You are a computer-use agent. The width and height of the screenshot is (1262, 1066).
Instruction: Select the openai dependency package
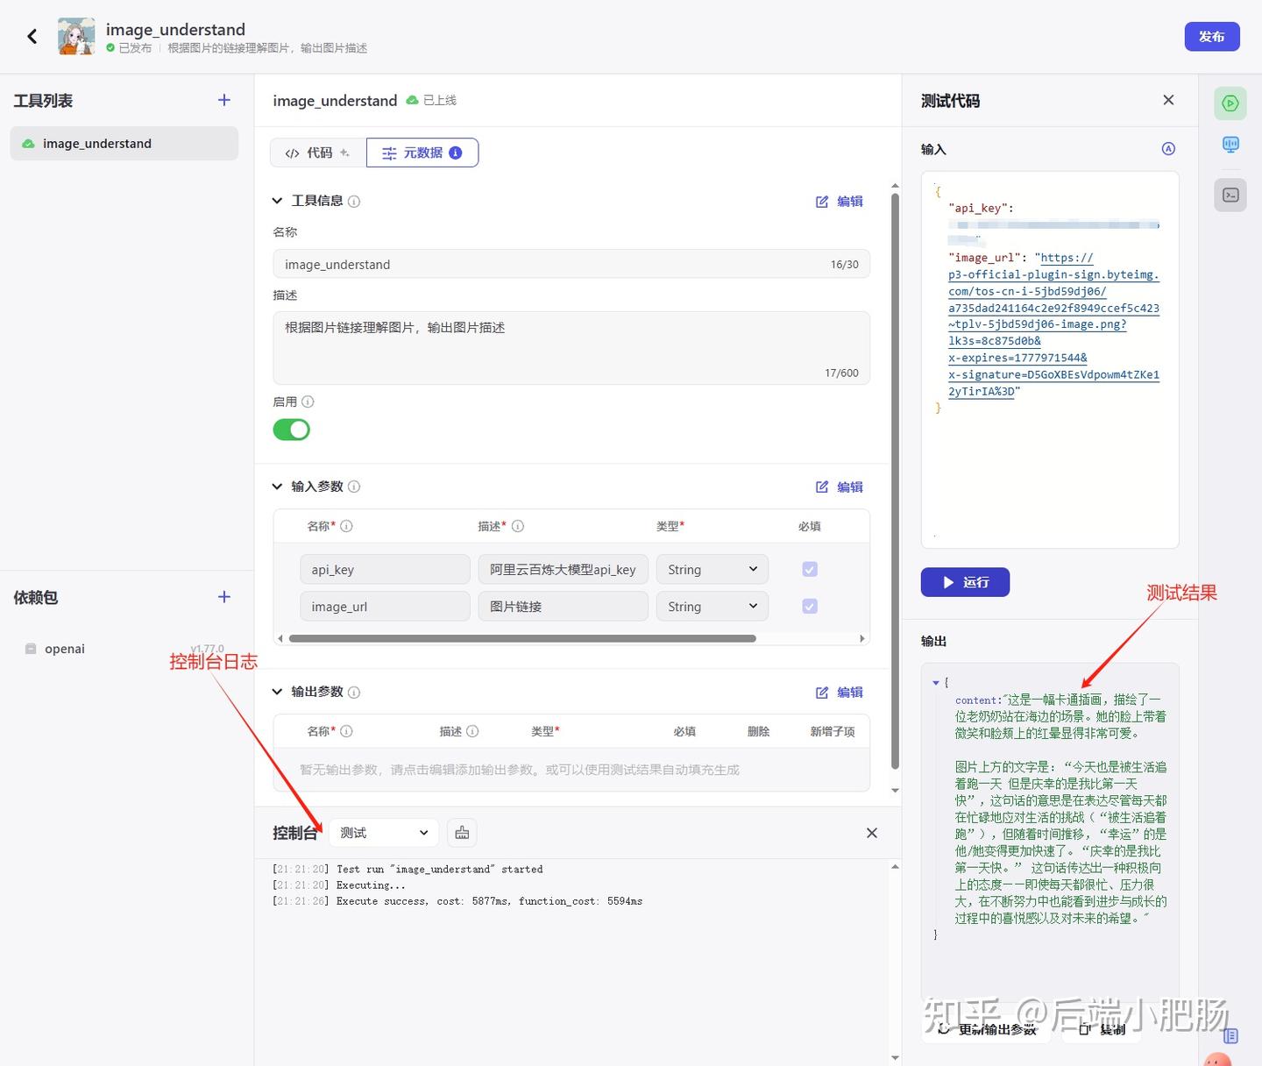click(65, 649)
